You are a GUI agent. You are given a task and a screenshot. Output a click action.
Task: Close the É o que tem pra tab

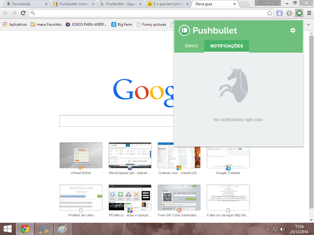point(187,4)
